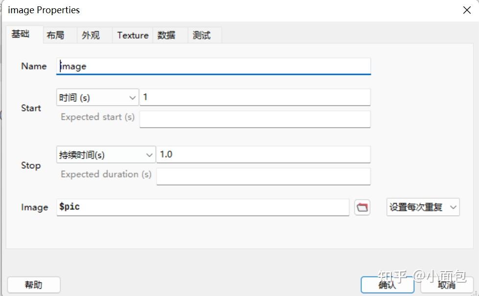Click the folder browse icon next to Image
The width and height of the screenshot is (479, 296).
pos(362,207)
